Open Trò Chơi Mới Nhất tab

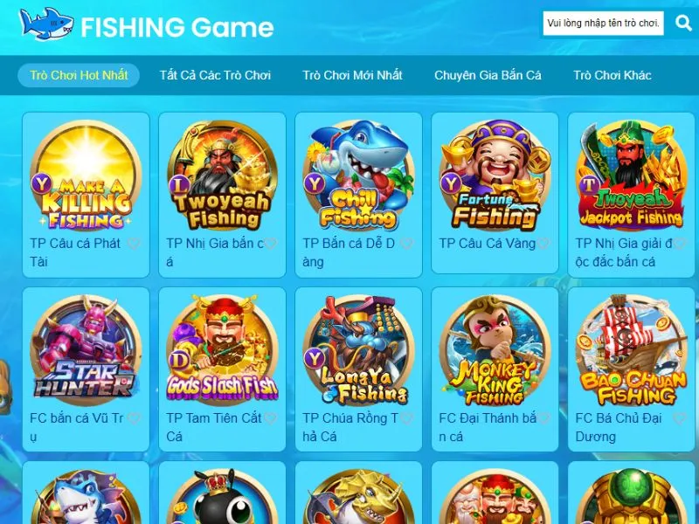[x=352, y=75]
